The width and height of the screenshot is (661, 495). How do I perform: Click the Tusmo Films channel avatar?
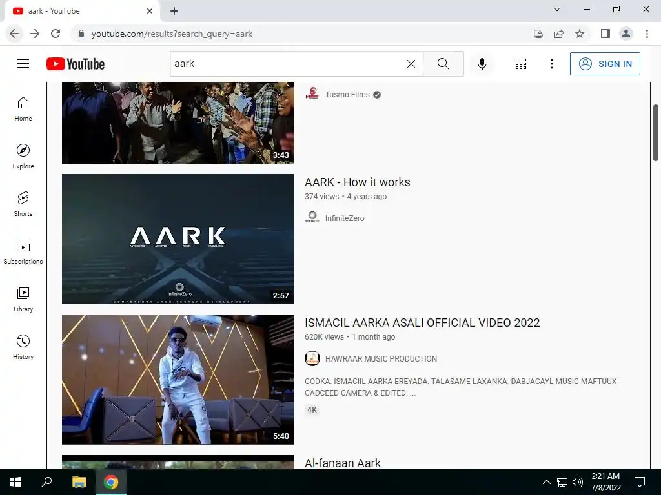312,93
